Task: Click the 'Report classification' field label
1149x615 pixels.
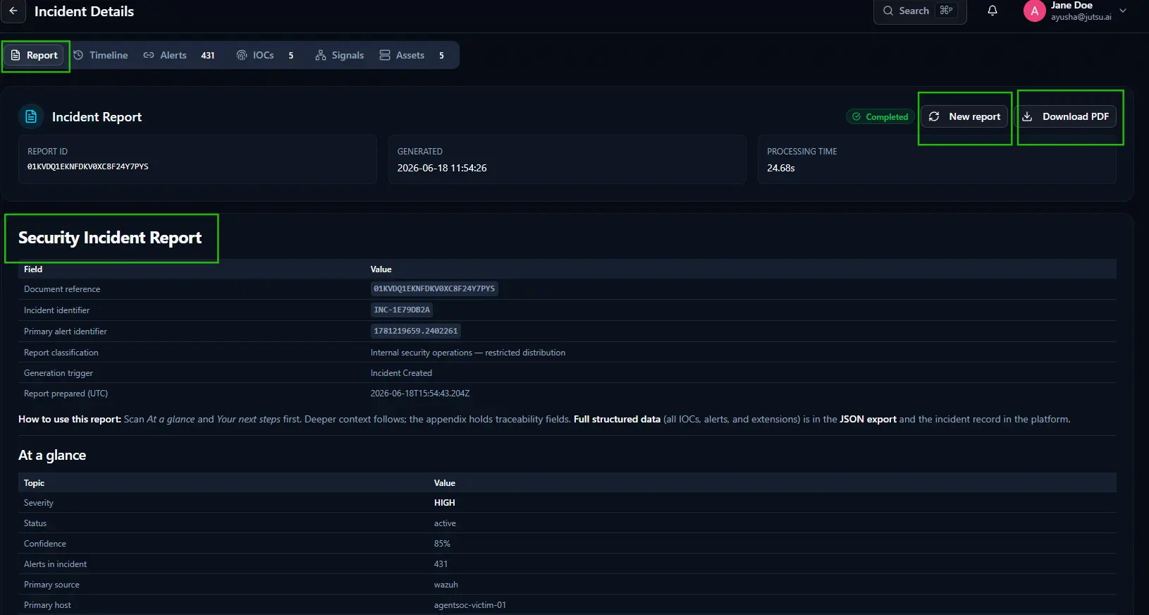Action: click(x=61, y=353)
